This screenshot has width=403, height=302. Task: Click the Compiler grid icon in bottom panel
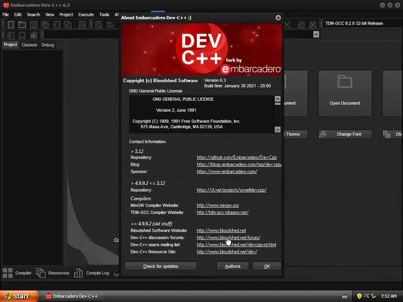tap(7, 273)
